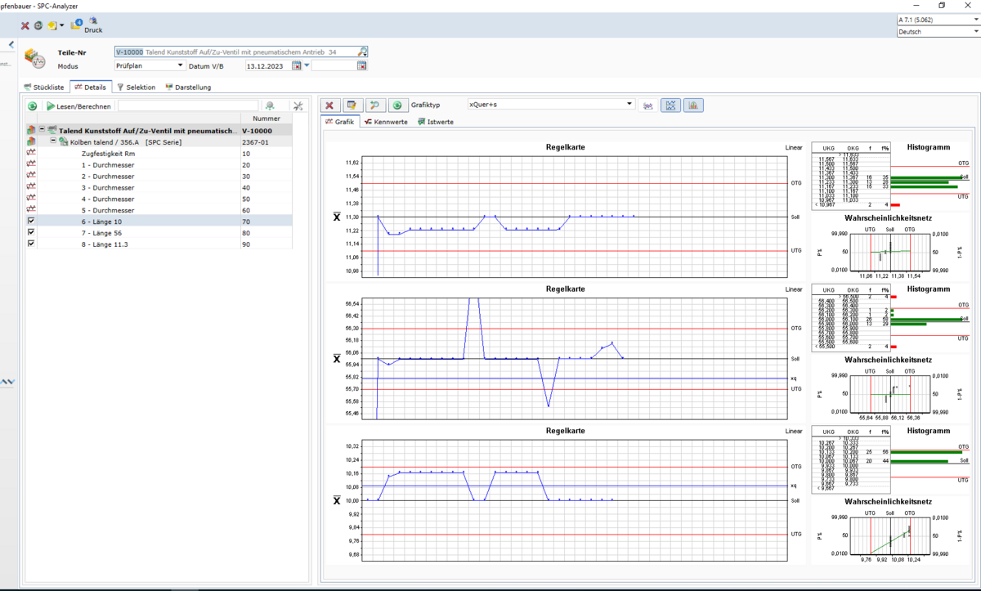This screenshot has height=591, width=981.
Task: Click the top Histogramm title
Action: pyautogui.click(x=929, y=147)
